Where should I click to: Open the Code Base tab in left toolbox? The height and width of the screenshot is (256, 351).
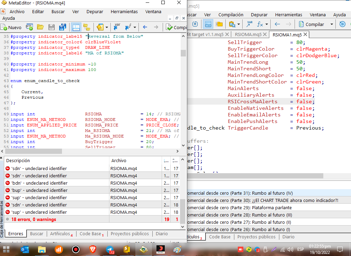[x=91, y=234]
